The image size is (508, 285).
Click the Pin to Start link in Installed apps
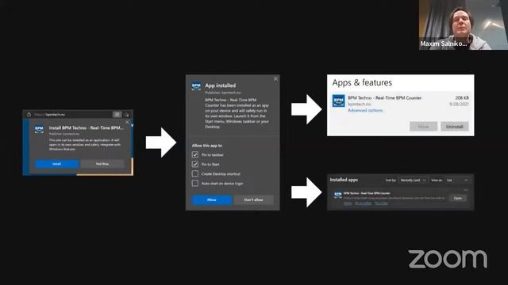(381, 203)
